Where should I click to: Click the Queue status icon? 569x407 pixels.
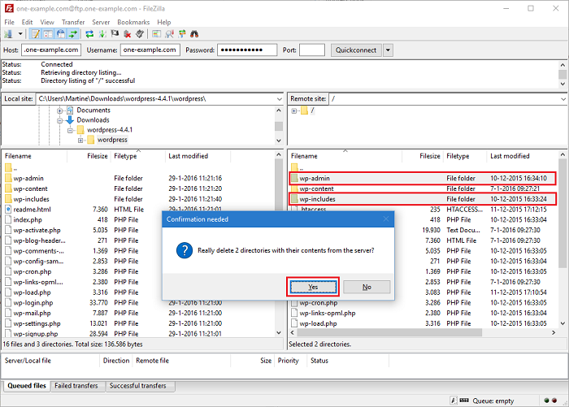point(464,401)
